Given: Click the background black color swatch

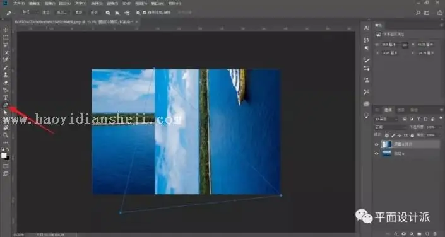Looking at the screenshot, I should tap(7, 158).
